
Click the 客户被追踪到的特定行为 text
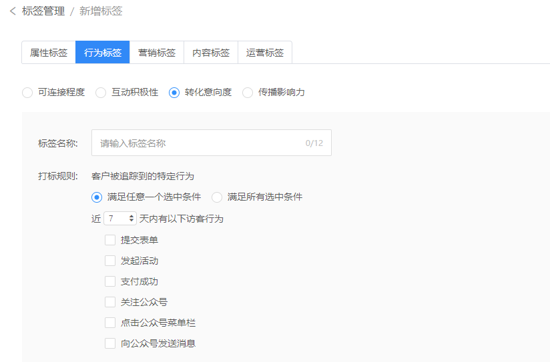coord(143,176)
